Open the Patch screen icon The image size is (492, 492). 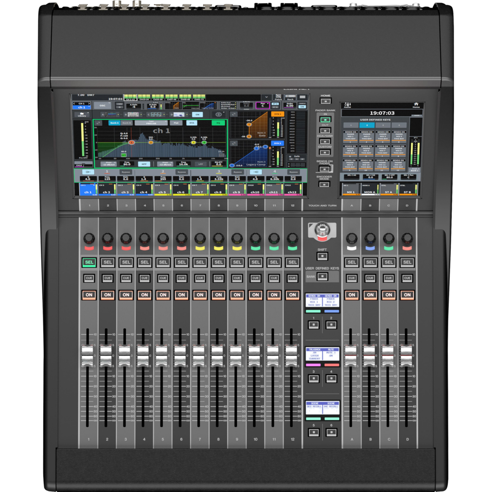(x=279, y=97)
